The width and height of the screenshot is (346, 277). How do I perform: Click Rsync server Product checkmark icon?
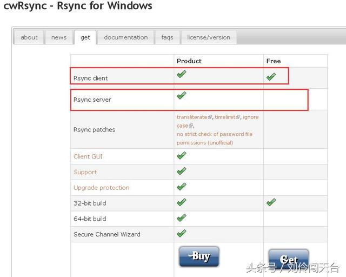(x=182, y=96)
